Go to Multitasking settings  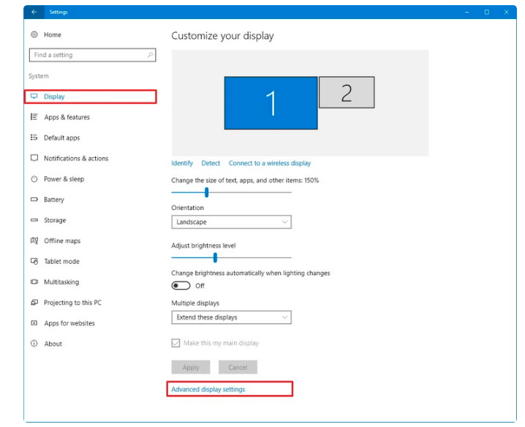(x=61, y=282)
